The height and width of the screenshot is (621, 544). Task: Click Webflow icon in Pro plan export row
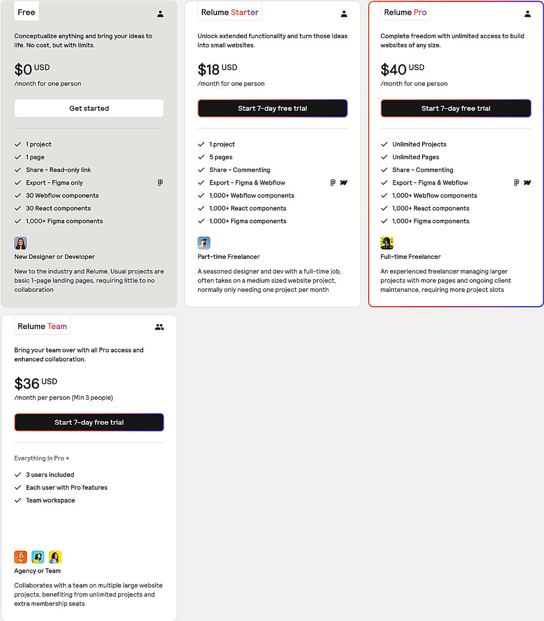[x=527, y=183]
